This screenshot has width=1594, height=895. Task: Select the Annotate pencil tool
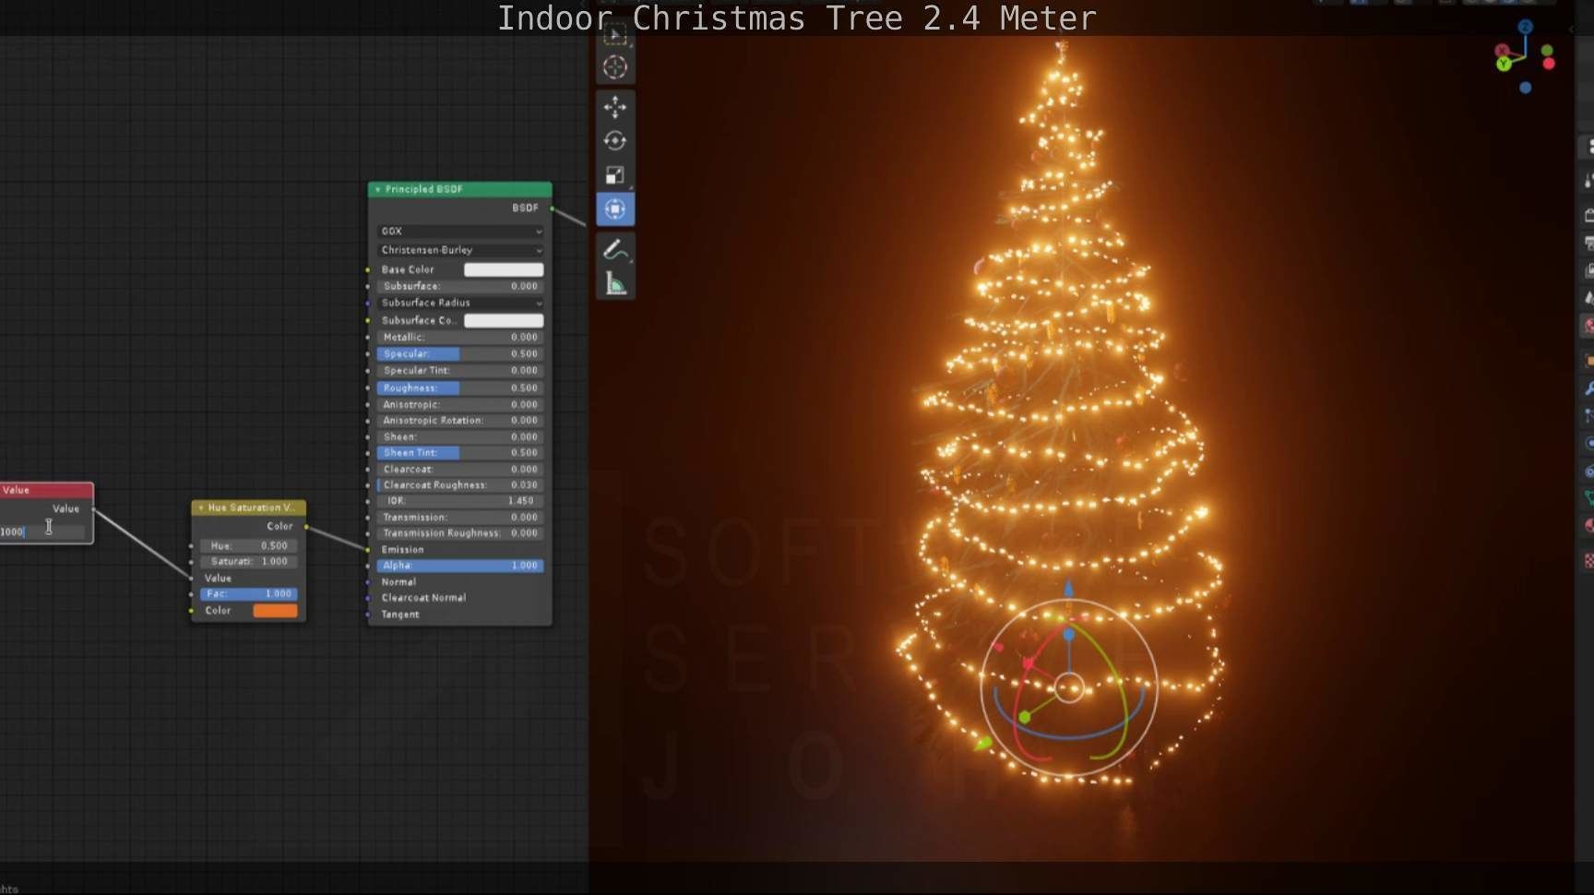click(x=615, y=249)
